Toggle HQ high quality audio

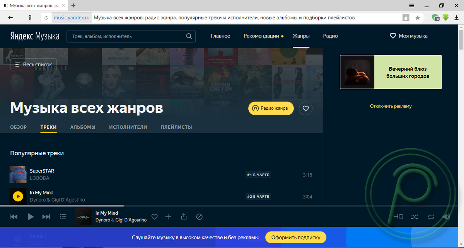398,217
